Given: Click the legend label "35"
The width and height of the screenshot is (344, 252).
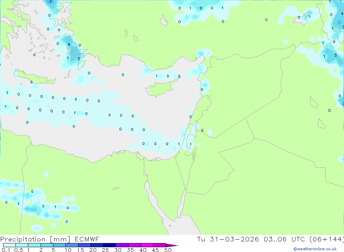Looking at the screenshot, I should (130, 250).
